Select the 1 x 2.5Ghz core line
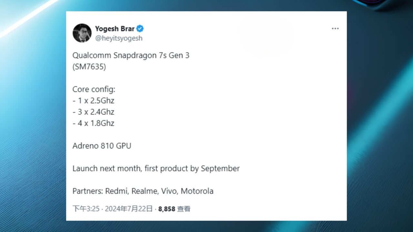The height and width of the screenshot is (232, 413). tap(96, 101)
